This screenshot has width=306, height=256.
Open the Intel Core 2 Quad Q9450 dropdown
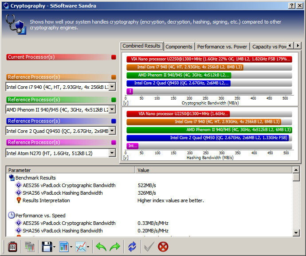[x=112, y=131]
